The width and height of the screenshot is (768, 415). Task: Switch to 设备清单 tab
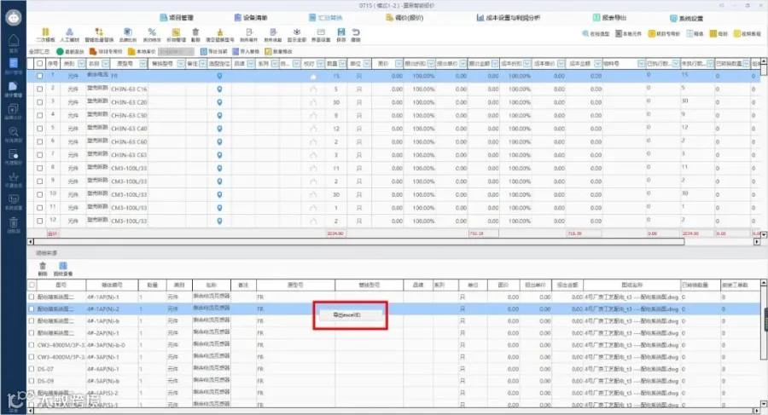(x=251, y=18)
